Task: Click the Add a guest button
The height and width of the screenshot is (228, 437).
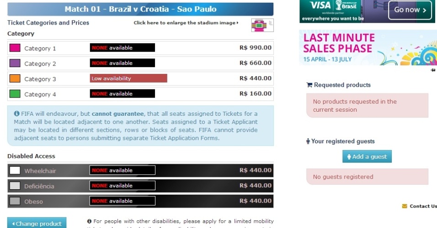Action: tap(367, 156)
